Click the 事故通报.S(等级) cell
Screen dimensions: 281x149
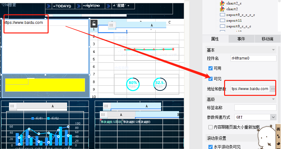click(x=111, y=122)
